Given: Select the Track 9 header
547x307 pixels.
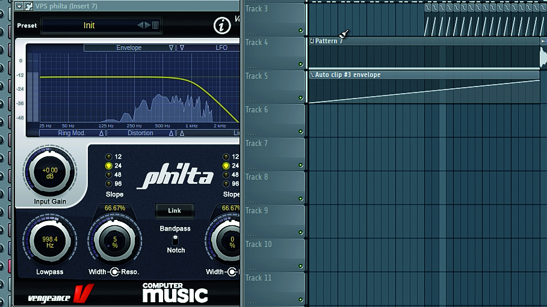Looking at the screenshot, I should tap(274, 221).
